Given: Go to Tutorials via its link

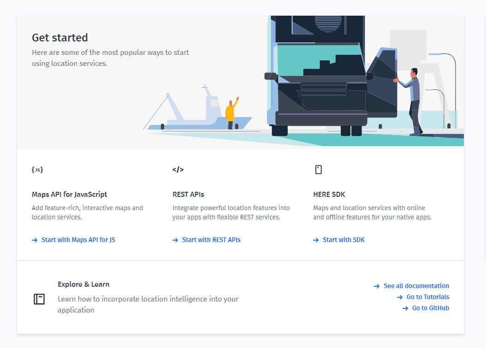Looking at the screenshot, I should point(428,297).
